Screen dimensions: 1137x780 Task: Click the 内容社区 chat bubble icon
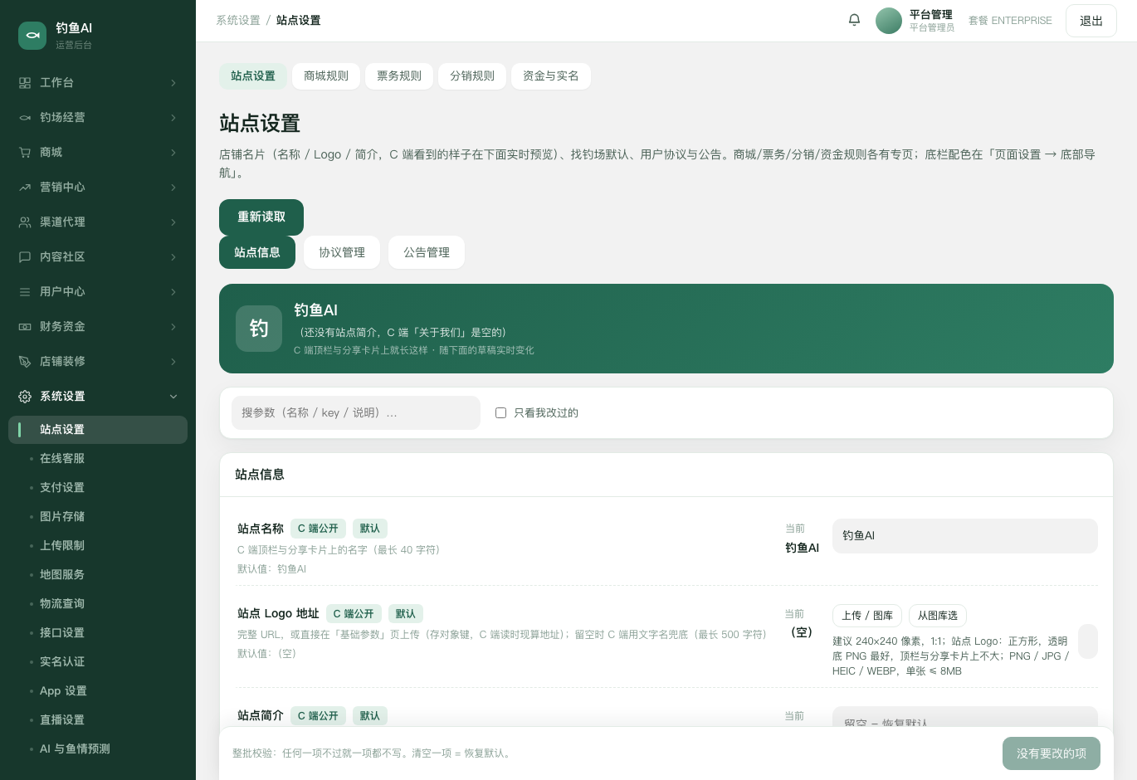coord(25,257)
